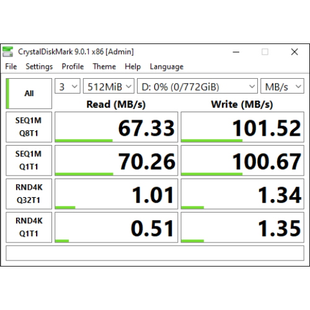Open the Language menu

pyautogui.click(x=167, y=67)
